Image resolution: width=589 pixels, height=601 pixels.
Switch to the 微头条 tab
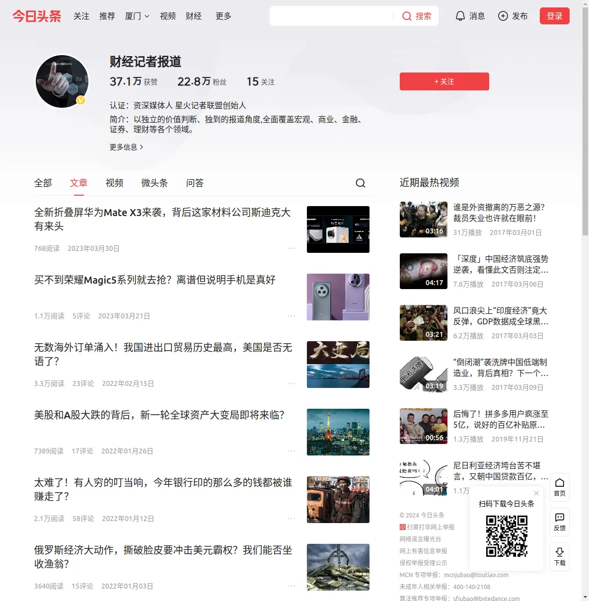tap(155, 183)
